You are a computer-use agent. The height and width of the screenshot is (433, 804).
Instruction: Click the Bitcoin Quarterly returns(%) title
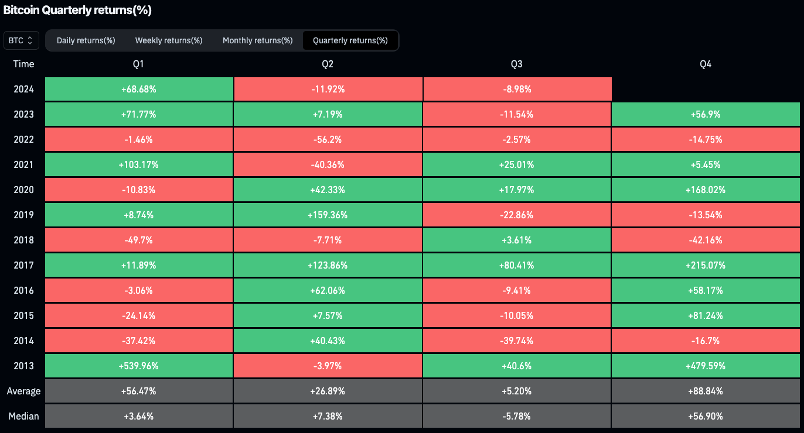pyautogui.click(x=77, y=10)
